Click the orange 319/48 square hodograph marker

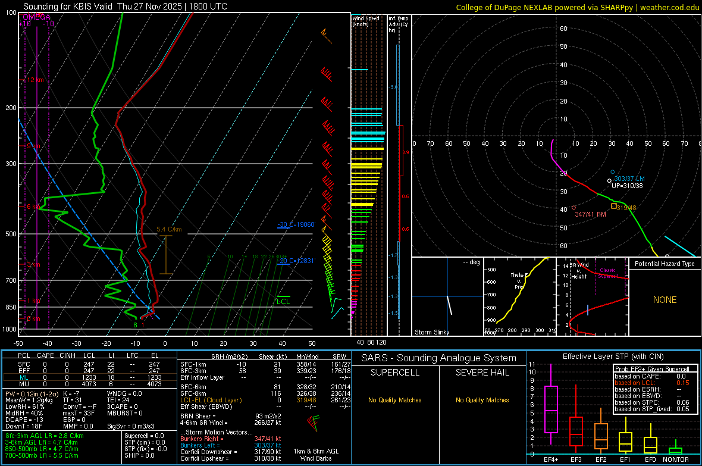click(614, 206)
